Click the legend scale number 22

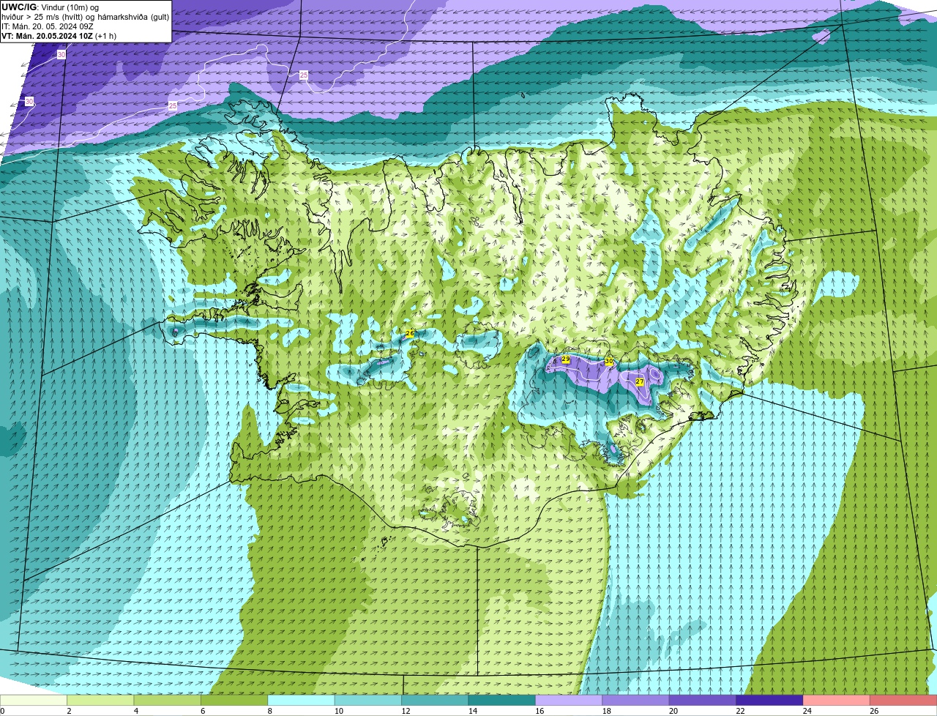(x=740, y=711)
